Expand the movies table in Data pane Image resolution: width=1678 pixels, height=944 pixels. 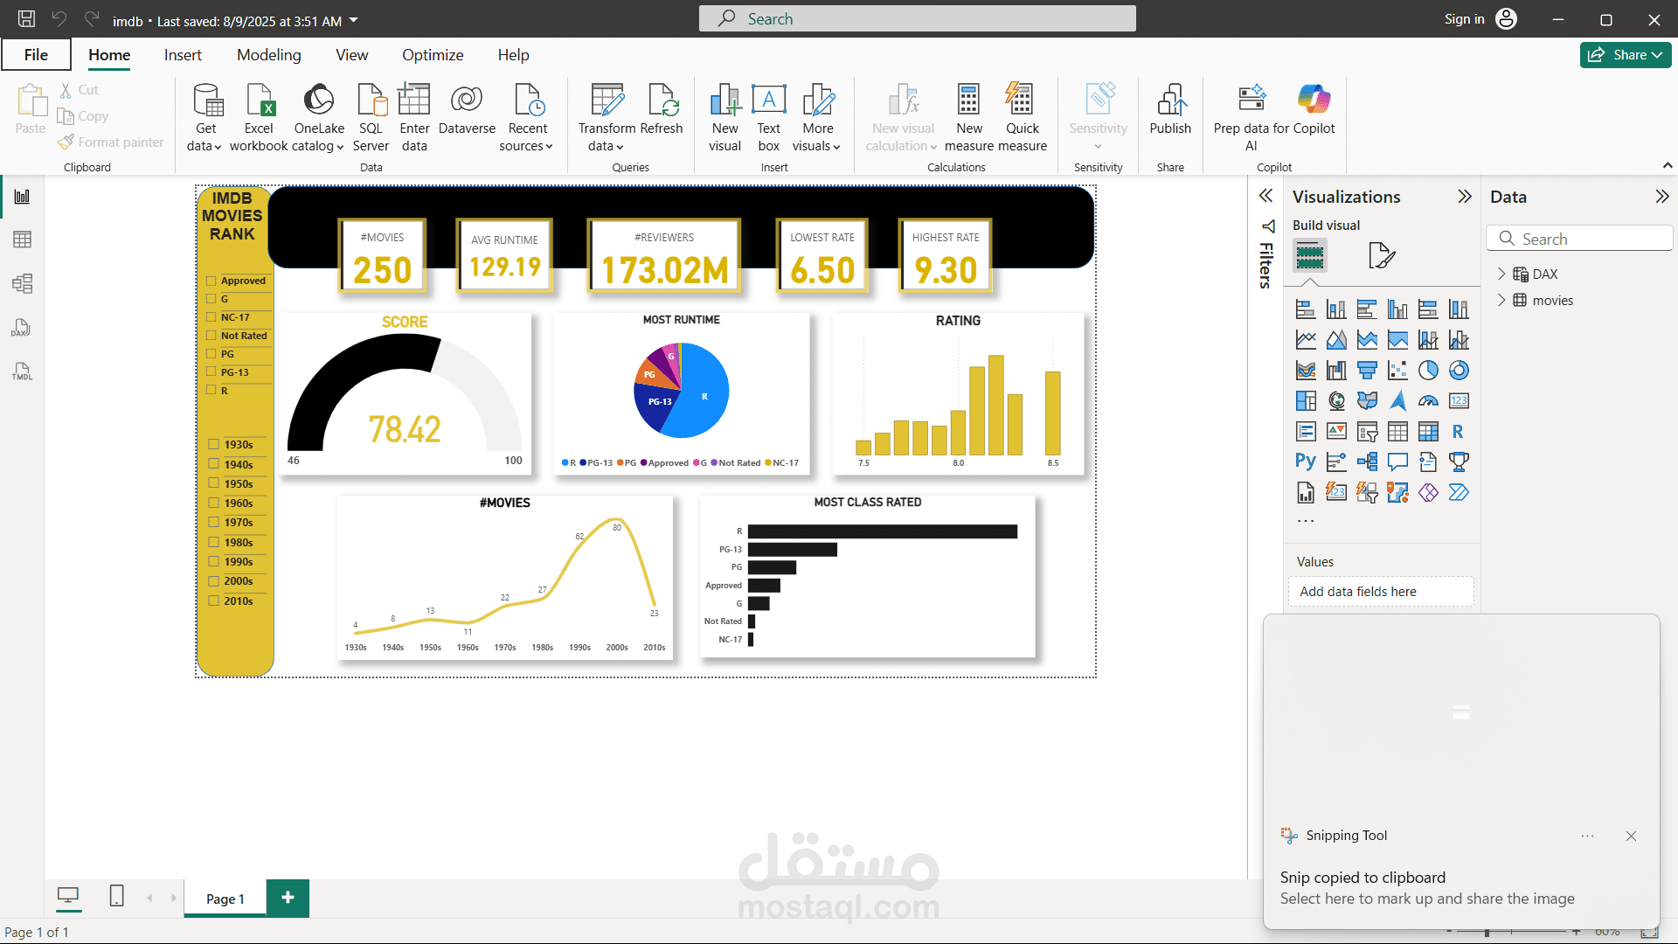coord(1501,300)
